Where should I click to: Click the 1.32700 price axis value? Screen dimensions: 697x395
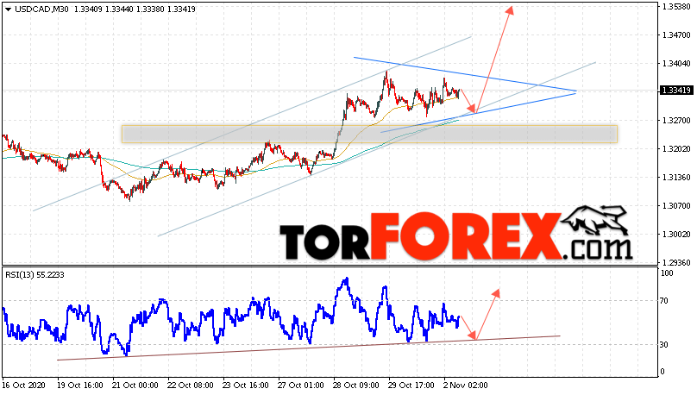(676, 121)
